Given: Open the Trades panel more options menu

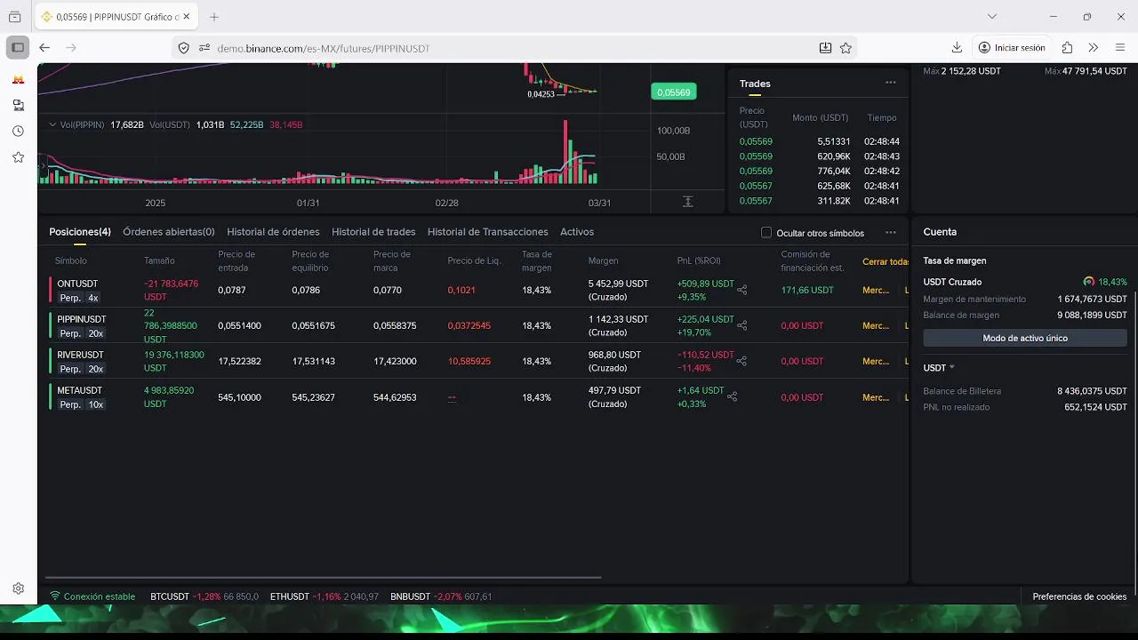Looking at the screenshot, I should coord(890,83).
